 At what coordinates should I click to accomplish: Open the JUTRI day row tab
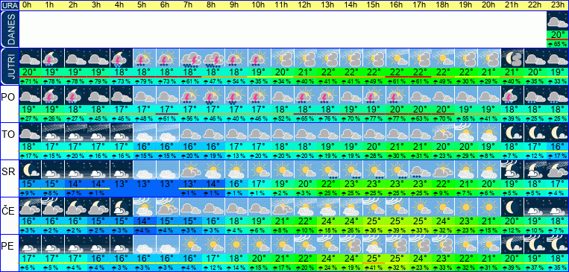[x=9, y=67]
